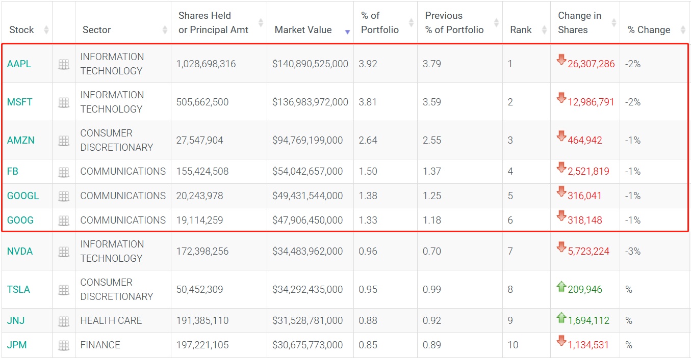Screen dimensions: 691x358
Task: Follow the TSLA stock link
Action: click(18, 290)
